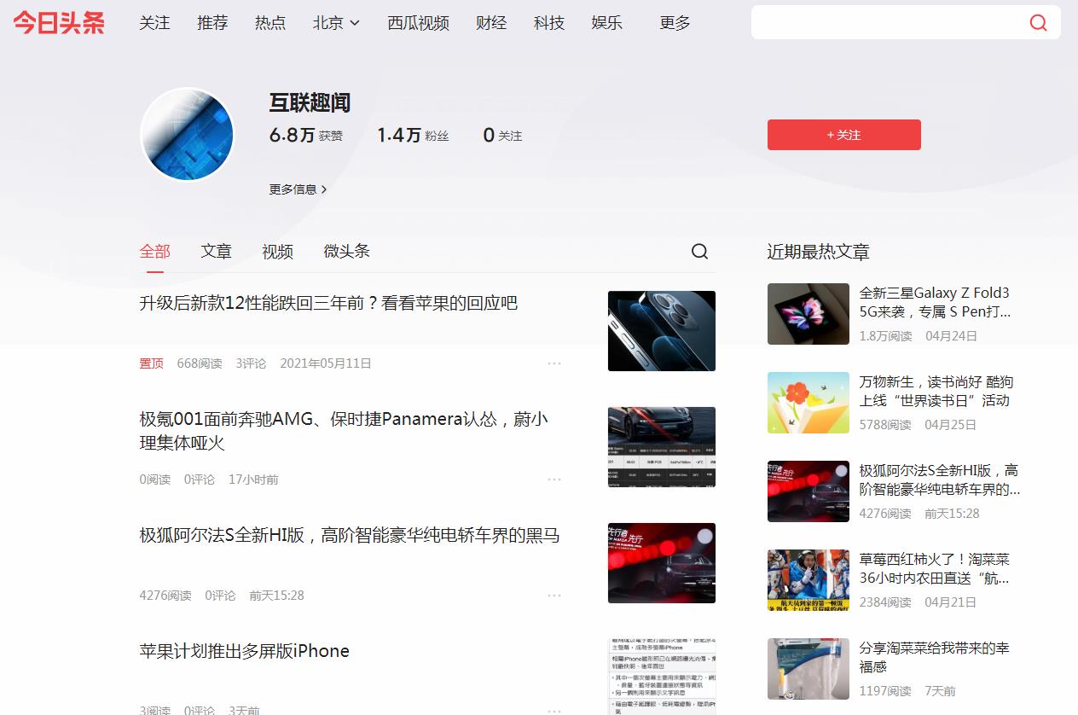Open hot article 分享淘菜菜给我带来的幸福感
The image size is (1078, 715).
pos(935,657)
